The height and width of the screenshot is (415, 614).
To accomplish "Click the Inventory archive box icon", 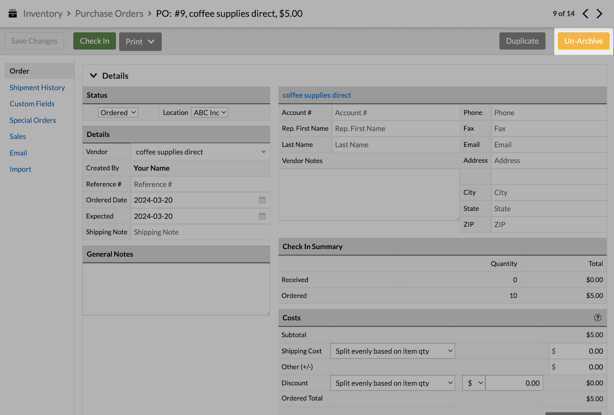I will (13, 14).
